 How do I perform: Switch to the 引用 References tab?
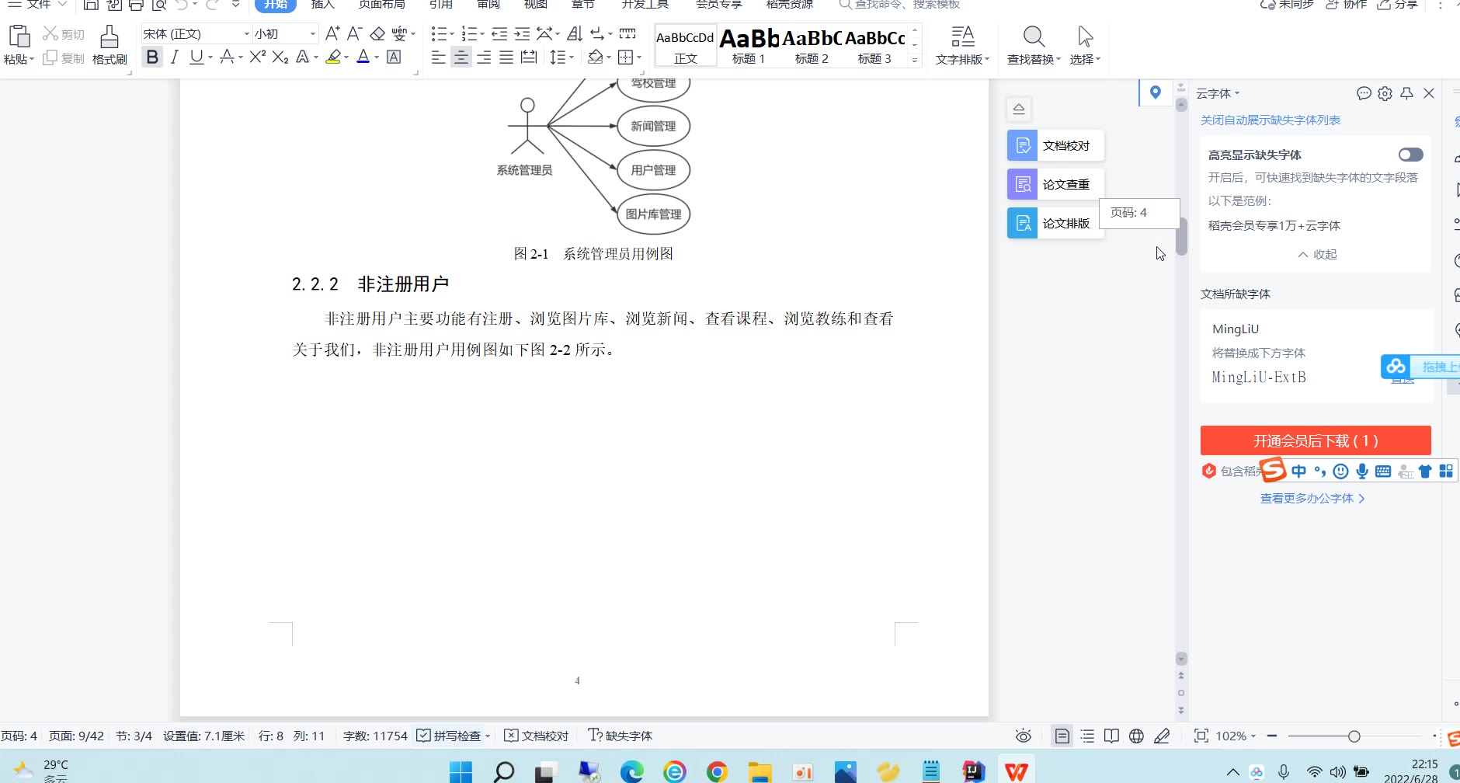441,5
